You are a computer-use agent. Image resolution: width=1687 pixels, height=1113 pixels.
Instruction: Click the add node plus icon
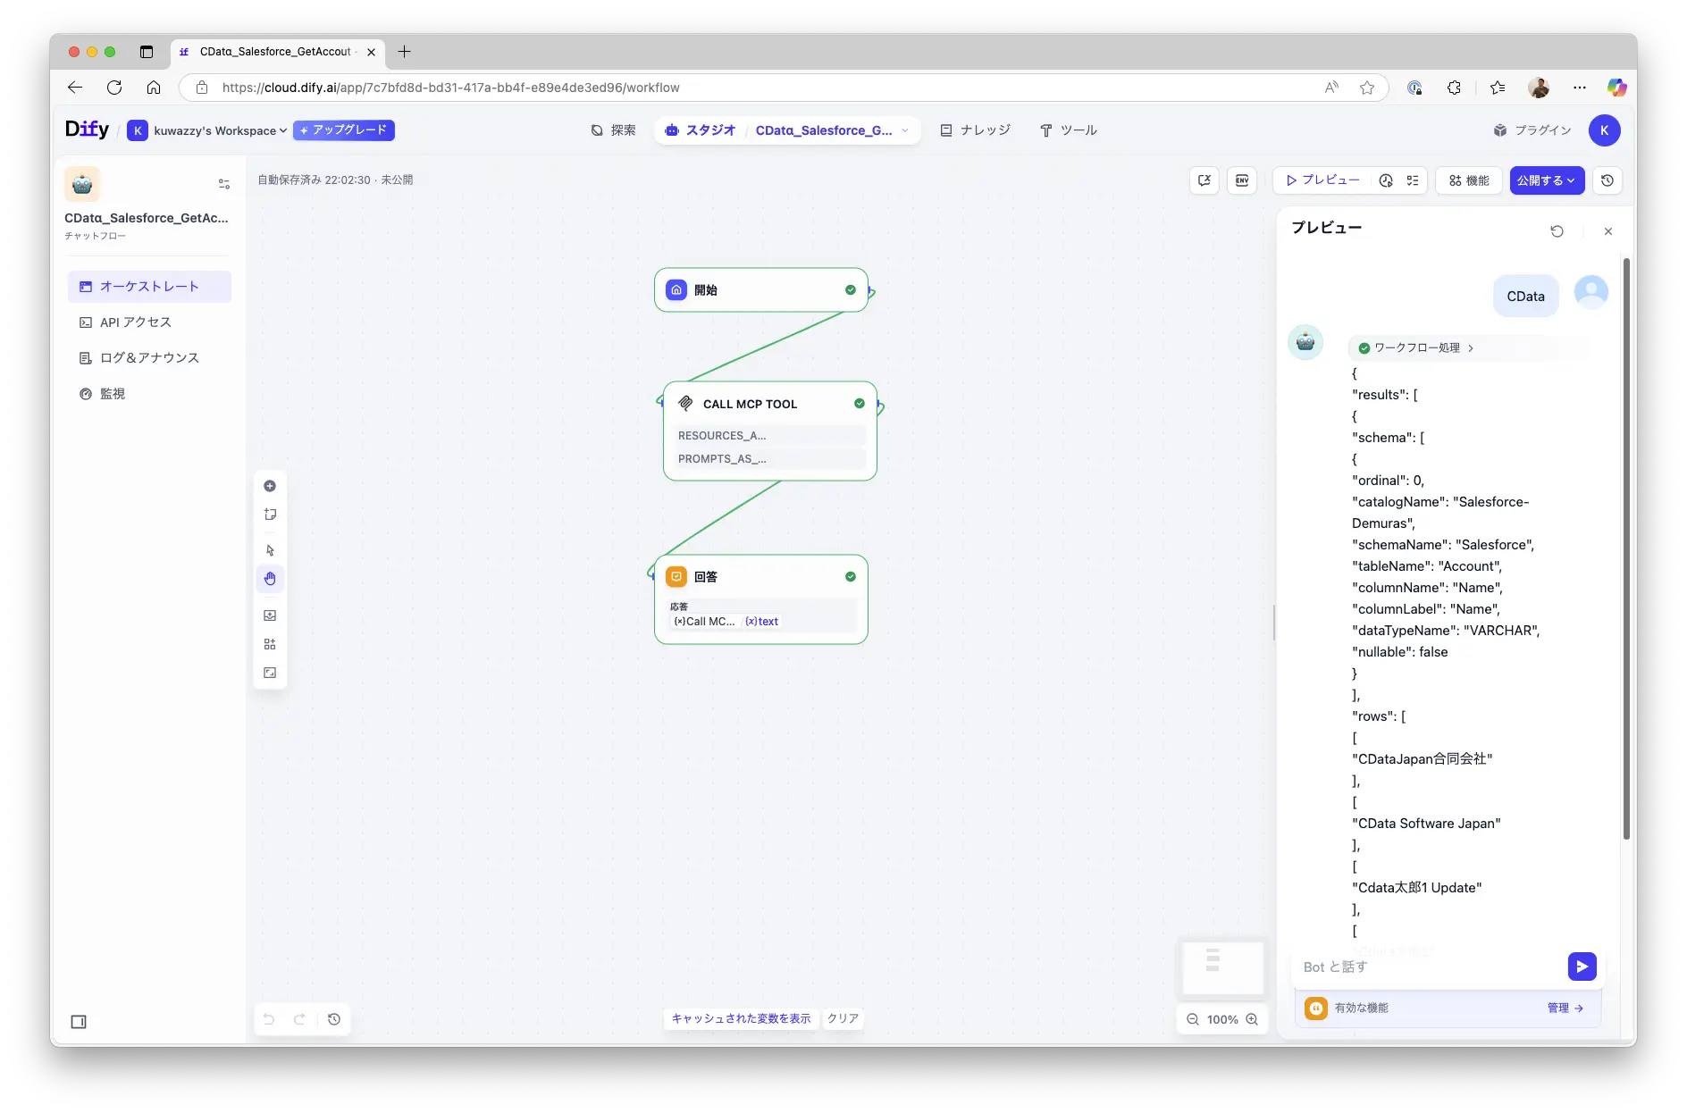coord(270,486)
